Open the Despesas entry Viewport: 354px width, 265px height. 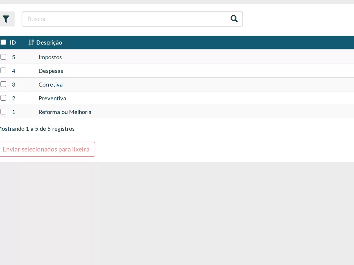pos(51,71)
